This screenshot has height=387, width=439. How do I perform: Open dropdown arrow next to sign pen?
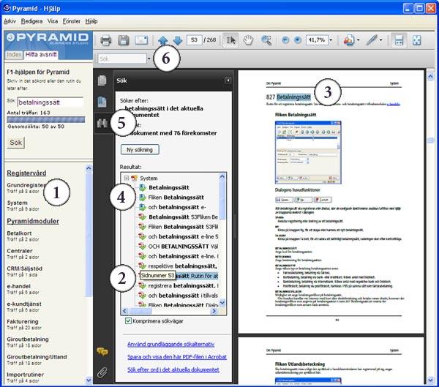380,40
